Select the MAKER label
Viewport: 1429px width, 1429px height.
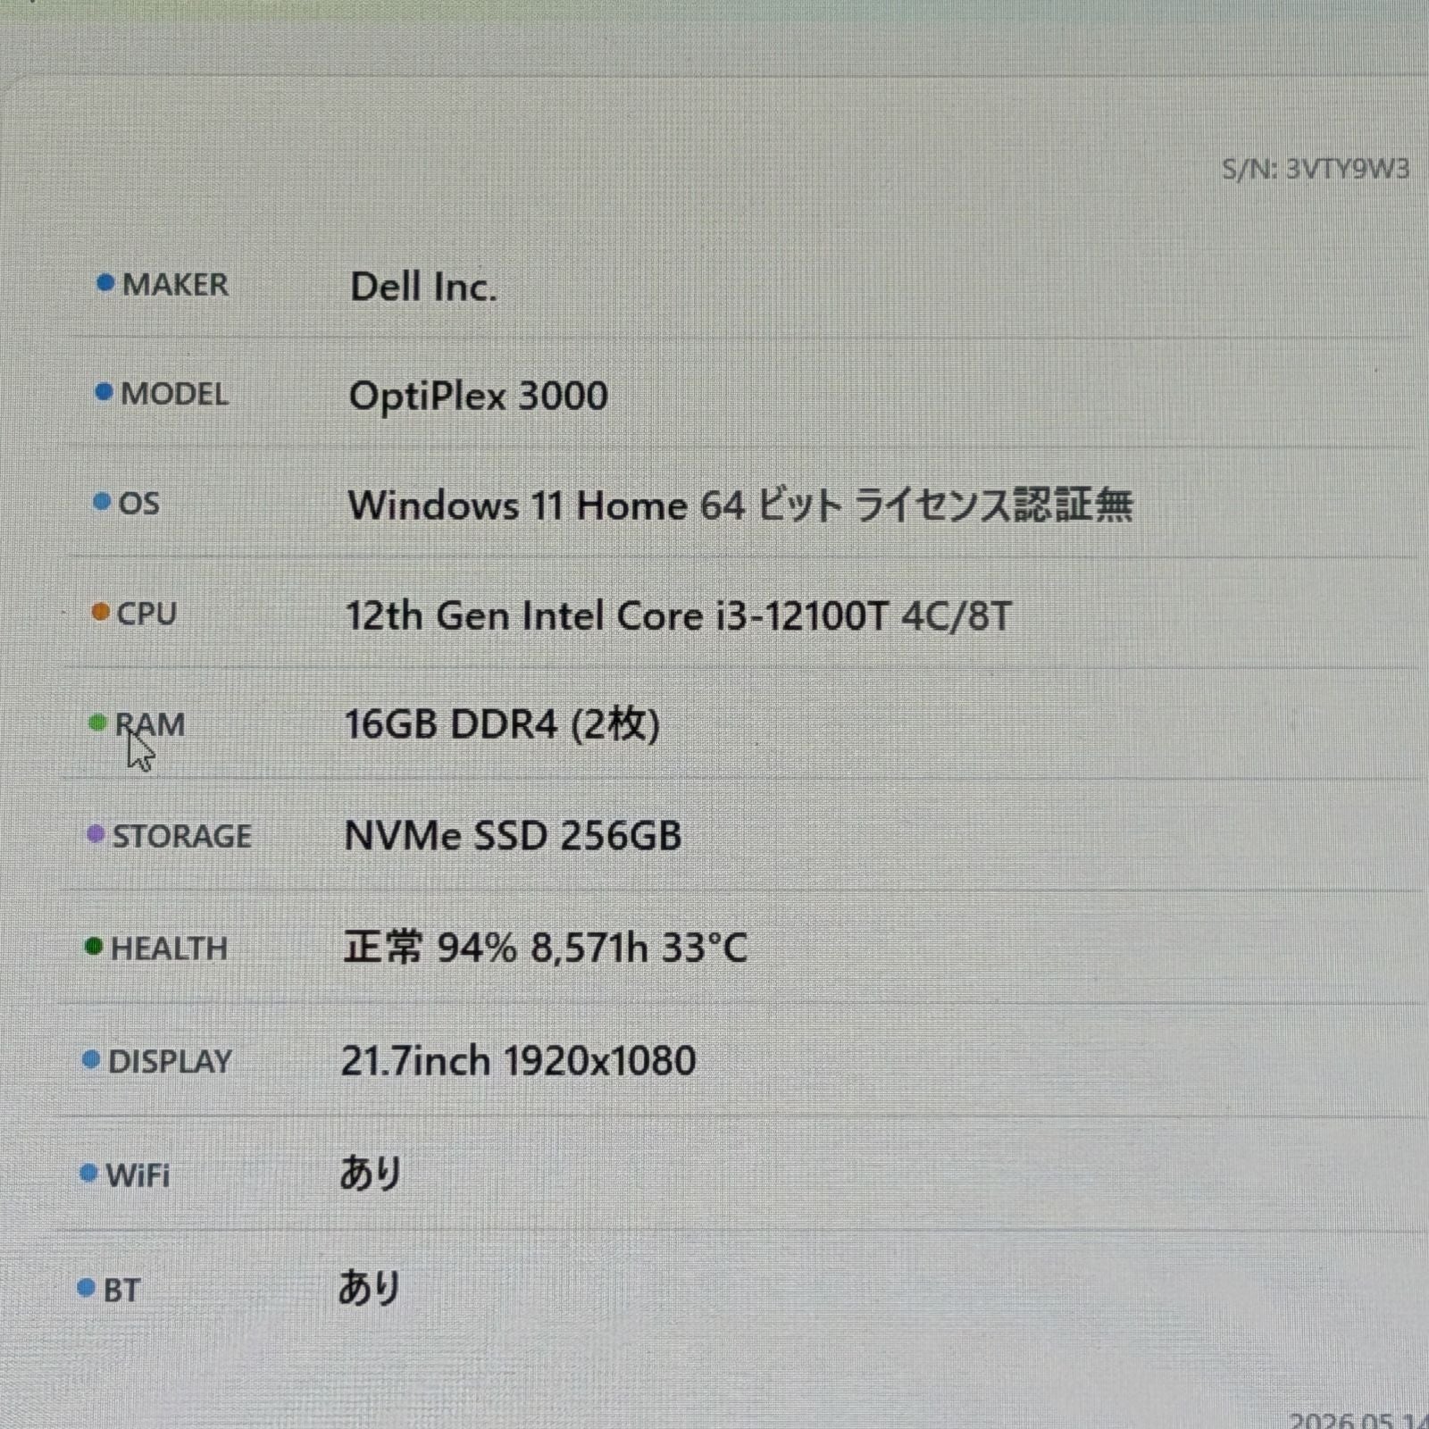point(175,285)
